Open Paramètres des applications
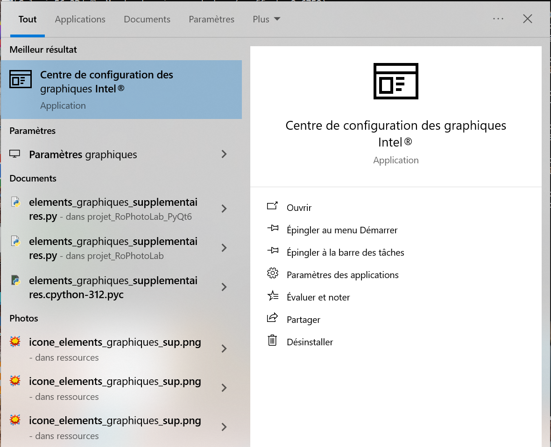The image size is (551, 447). pyautogui.click(x=343, y=275)
